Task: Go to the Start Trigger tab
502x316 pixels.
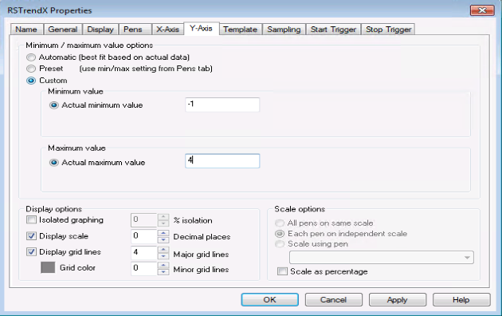Action: pos(333,30)
